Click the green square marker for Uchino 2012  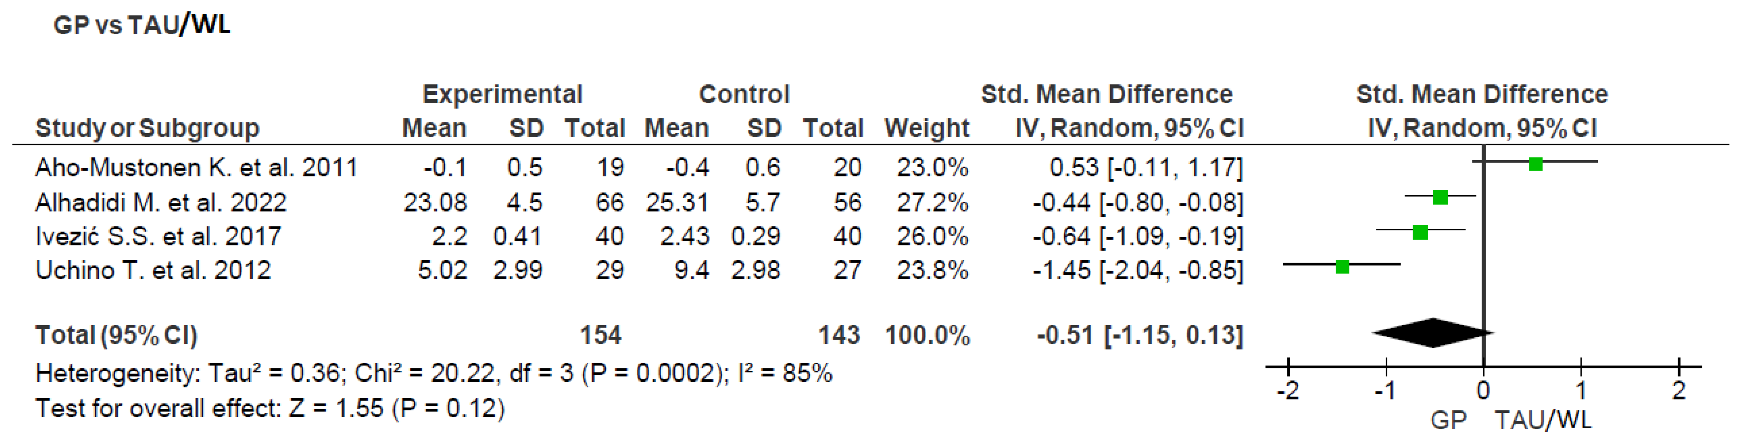pyautogui.click(x=1342, y=266)
